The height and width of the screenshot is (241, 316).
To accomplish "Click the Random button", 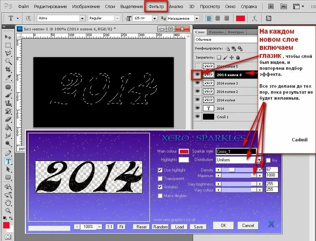I will pyautogui.click(x=160, y=227).
